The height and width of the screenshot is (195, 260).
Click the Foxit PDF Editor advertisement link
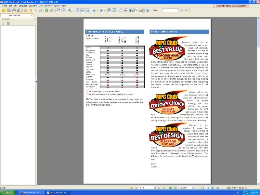coord(231,6)
